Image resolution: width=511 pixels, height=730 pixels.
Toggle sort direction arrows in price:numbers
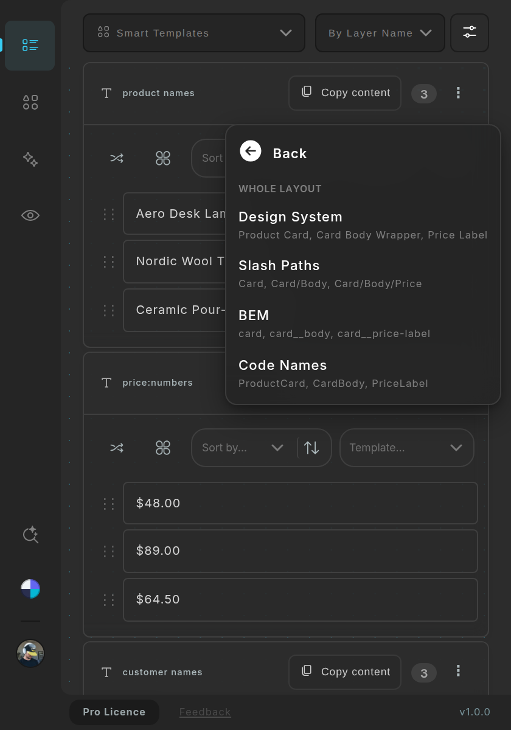click(x=311, y=448)
